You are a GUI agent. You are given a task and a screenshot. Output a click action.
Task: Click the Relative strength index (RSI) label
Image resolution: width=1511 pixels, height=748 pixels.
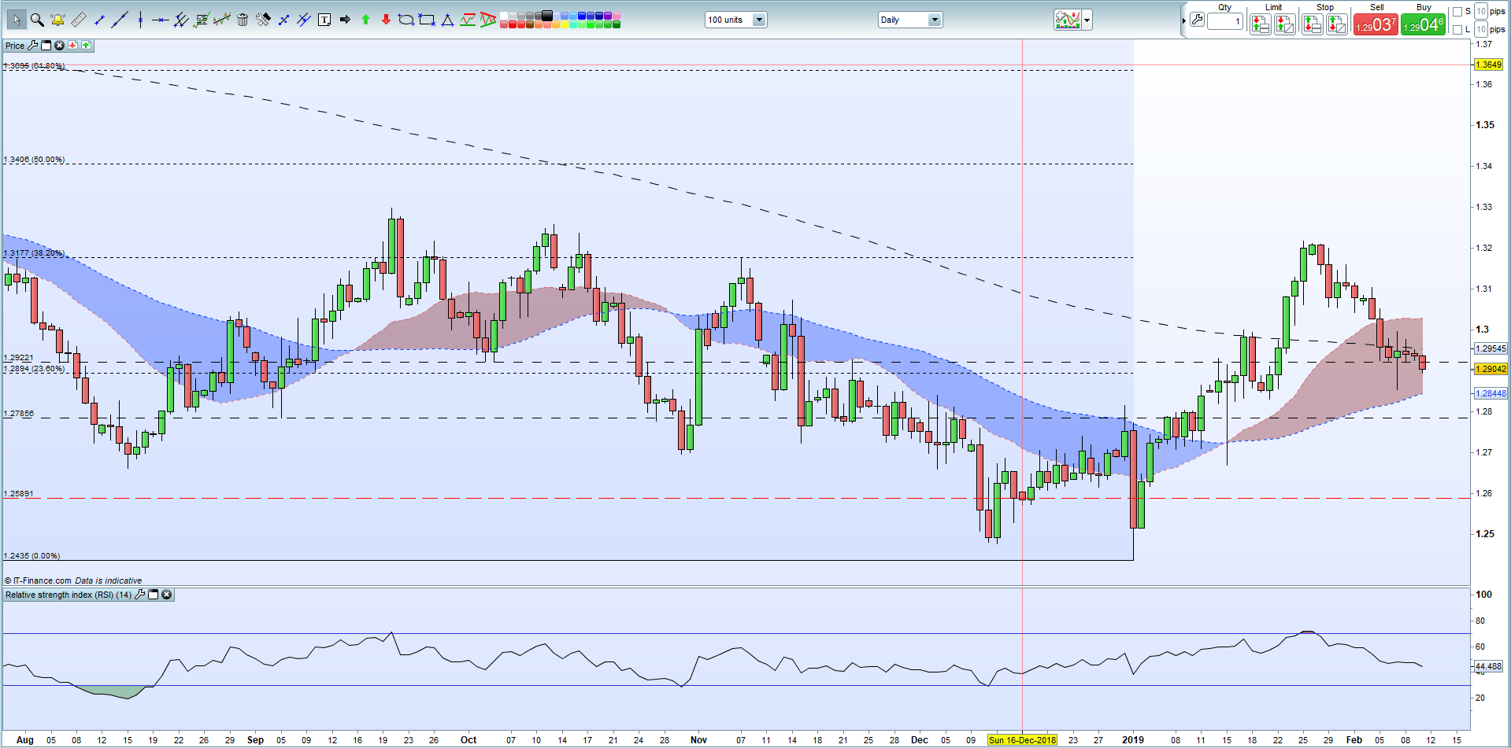click(x=69, y=595)
